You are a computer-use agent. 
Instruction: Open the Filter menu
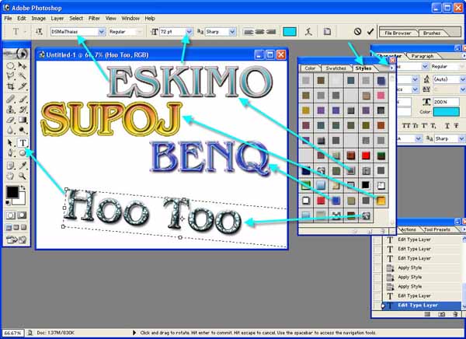click(x=94, y=19)
